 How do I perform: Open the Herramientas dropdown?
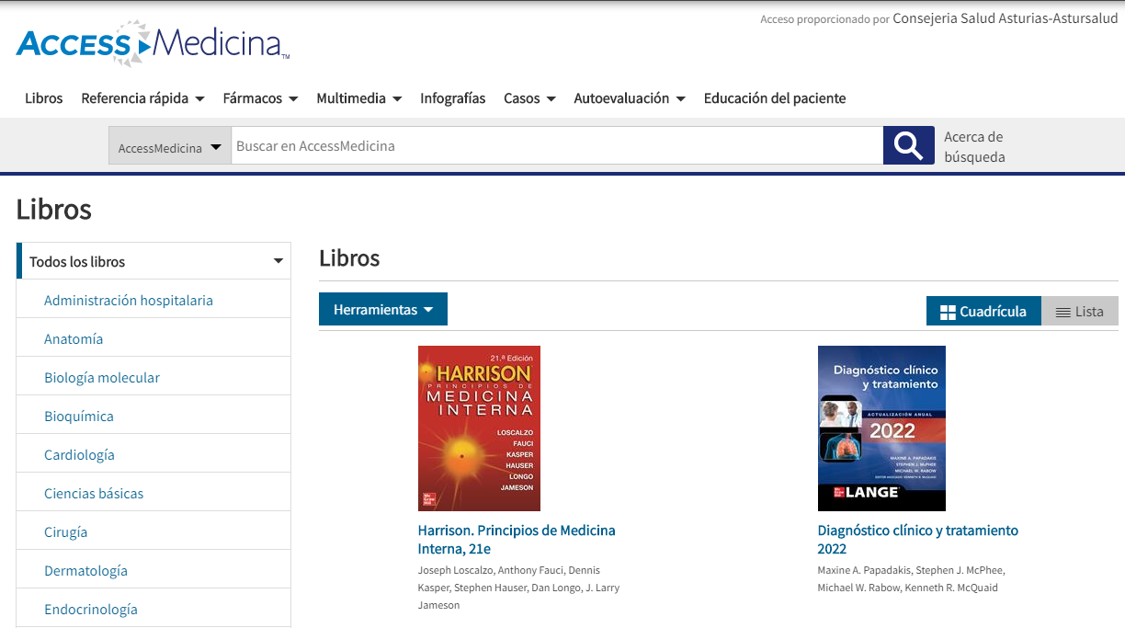click(382, 310)
